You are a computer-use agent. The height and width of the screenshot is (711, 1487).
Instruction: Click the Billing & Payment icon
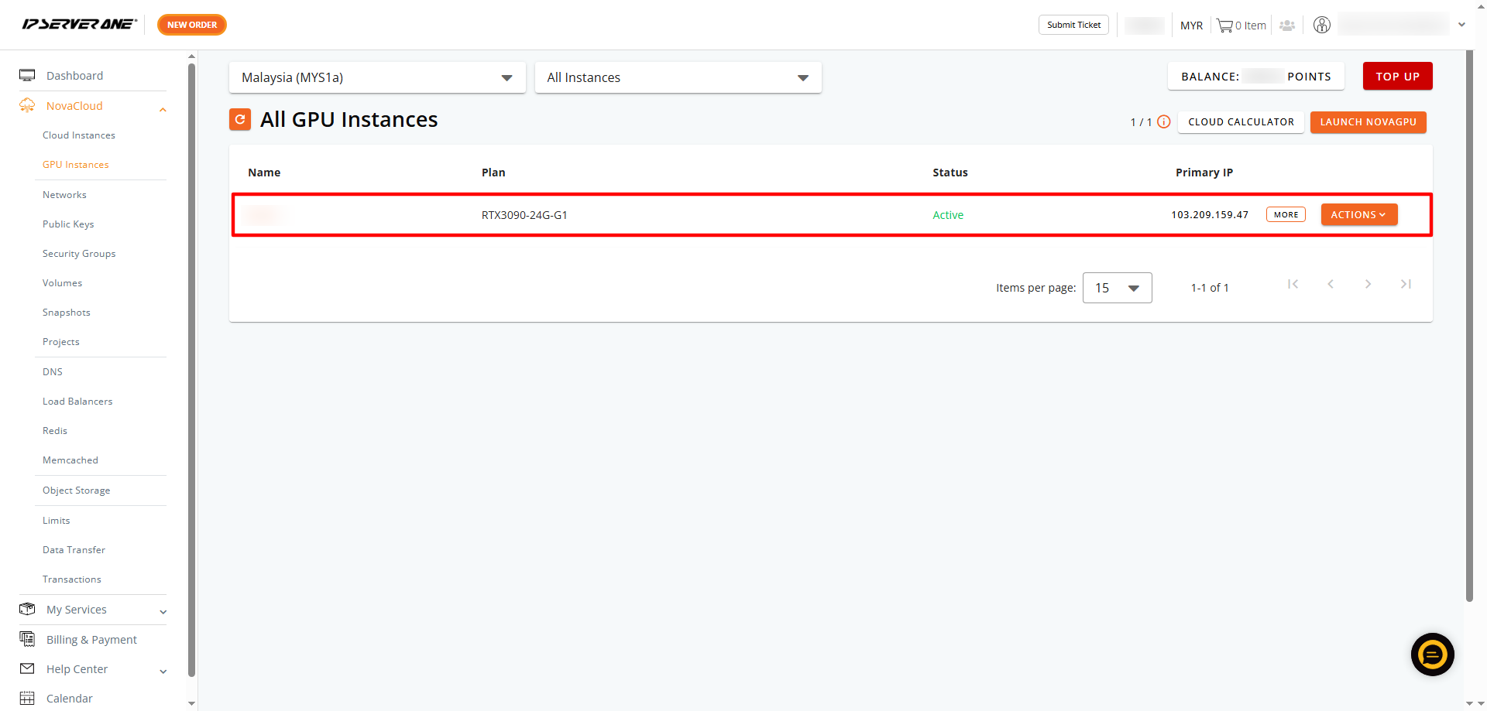click(27, 639)
